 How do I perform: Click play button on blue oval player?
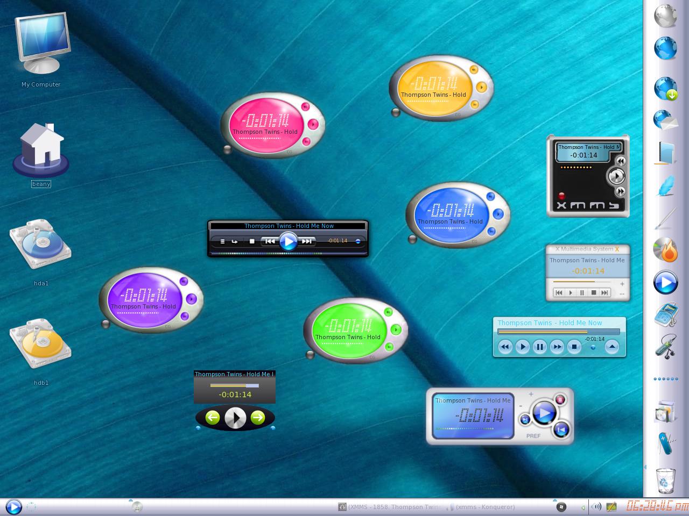[x=498, y=214]
